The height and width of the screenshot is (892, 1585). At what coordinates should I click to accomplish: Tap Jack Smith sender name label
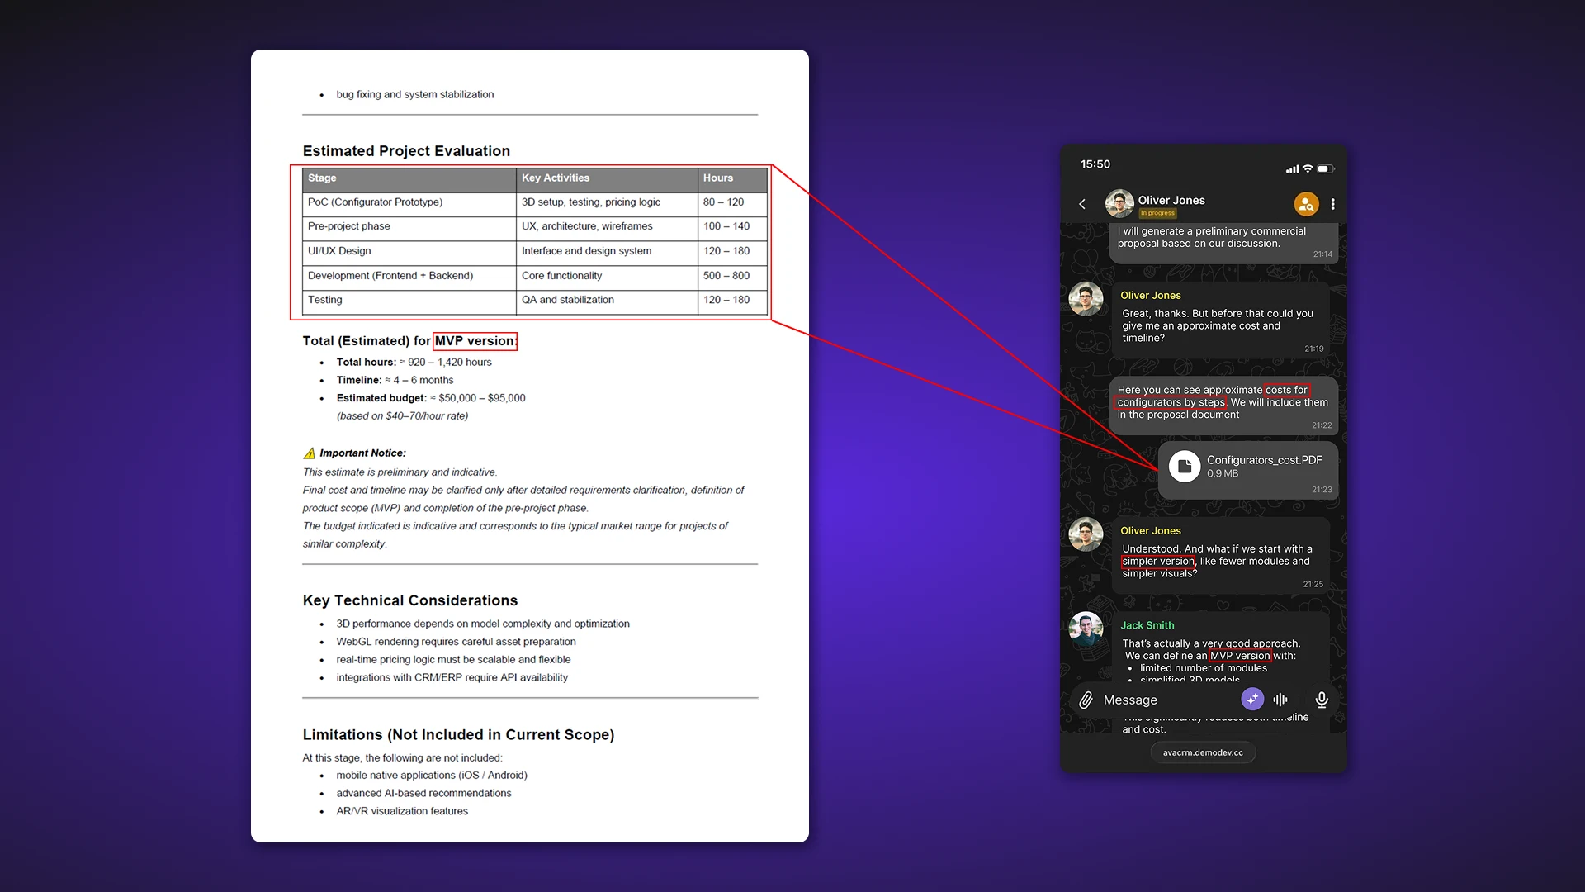pyautogui.click(x=1147, y=625)
